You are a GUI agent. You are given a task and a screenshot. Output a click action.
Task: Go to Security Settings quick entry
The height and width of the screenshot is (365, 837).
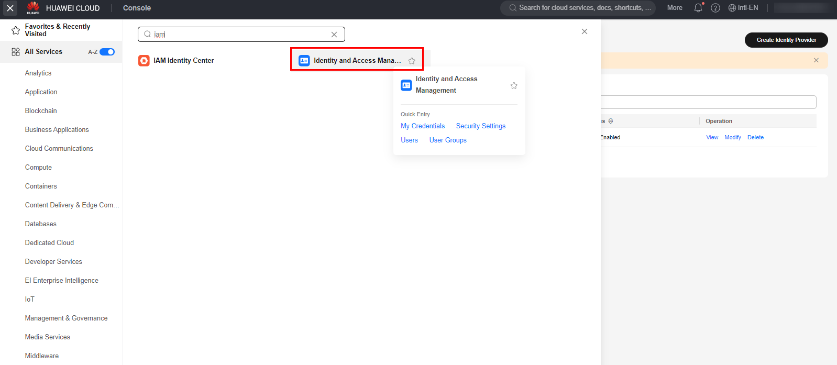[x=480, y=126]
